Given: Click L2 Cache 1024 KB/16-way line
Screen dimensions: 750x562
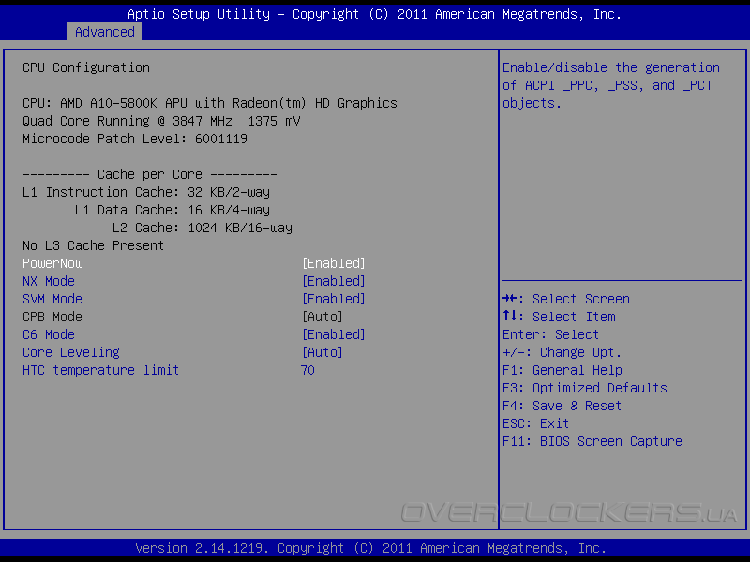Looking at the screenshot, I should coord(202,228).
